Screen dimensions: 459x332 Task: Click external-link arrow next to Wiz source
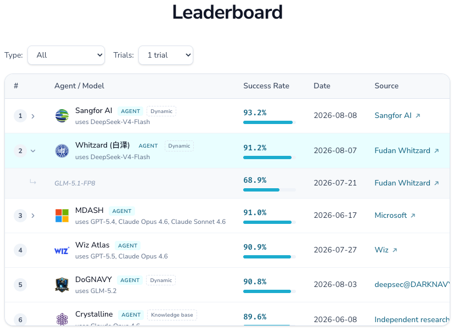pos(395,250)
